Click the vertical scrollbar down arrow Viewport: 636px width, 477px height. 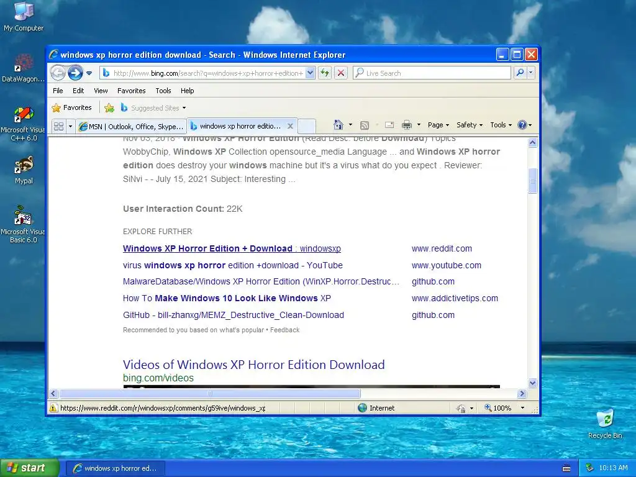532,383
